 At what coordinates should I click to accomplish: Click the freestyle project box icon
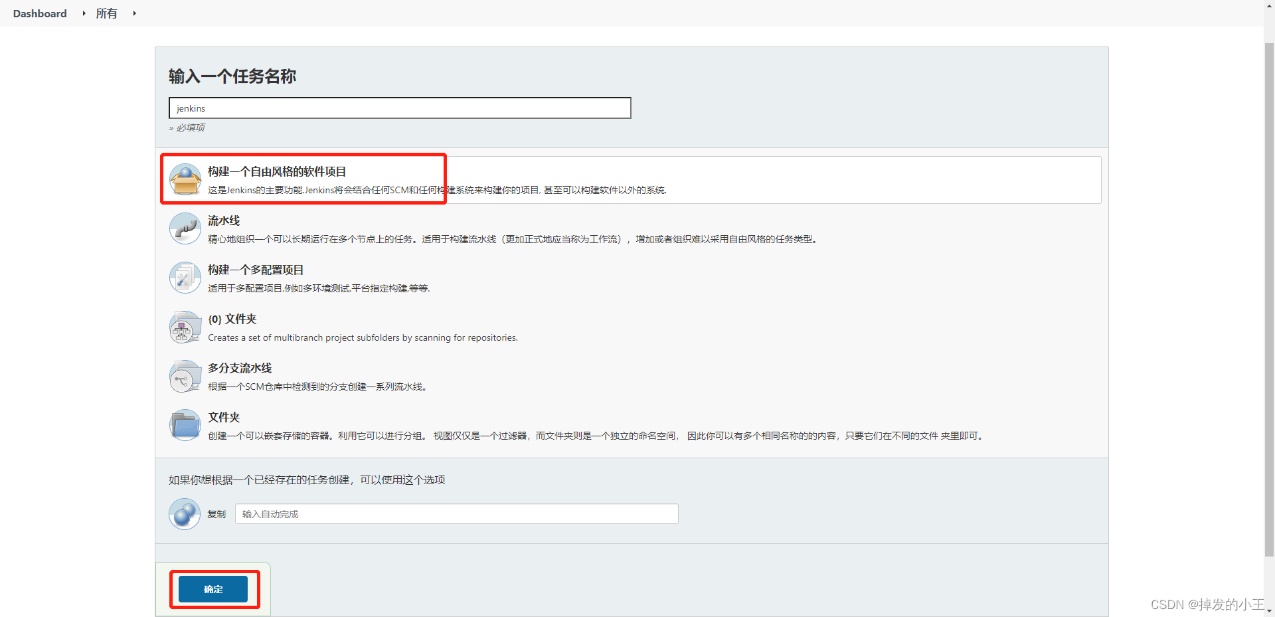(185, 179)
